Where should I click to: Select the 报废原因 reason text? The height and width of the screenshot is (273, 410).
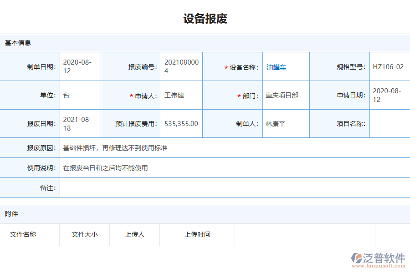click(114, 148)
